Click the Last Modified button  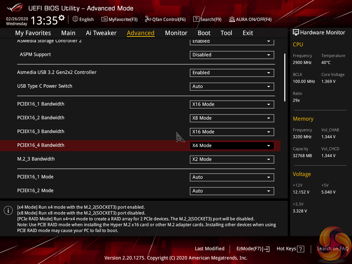tap(209, 249)
